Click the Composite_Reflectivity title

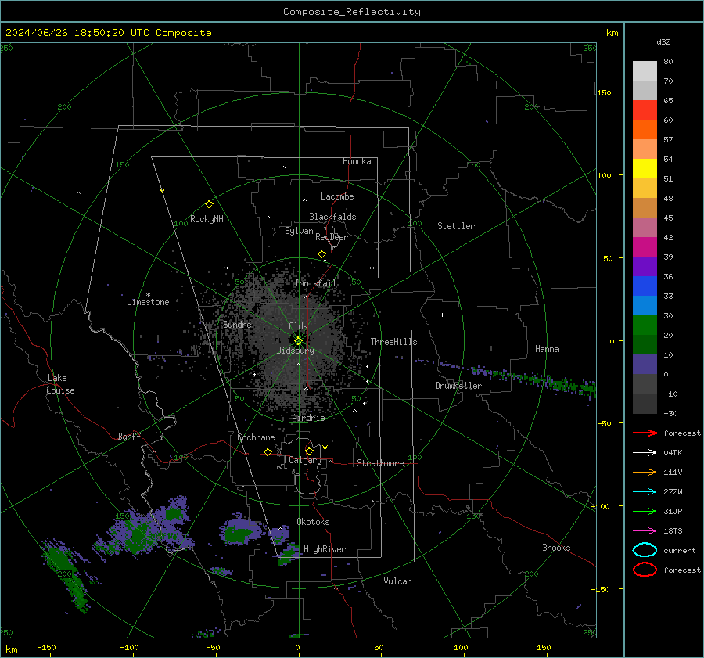tap(352, 12)
